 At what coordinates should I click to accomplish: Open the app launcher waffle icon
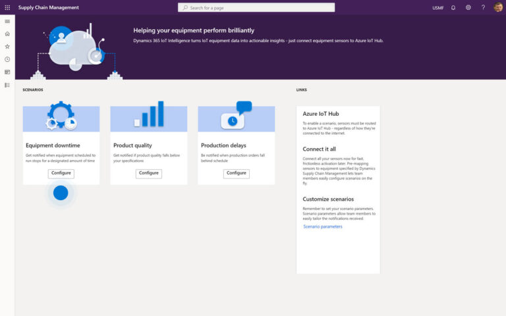[7, 7]
